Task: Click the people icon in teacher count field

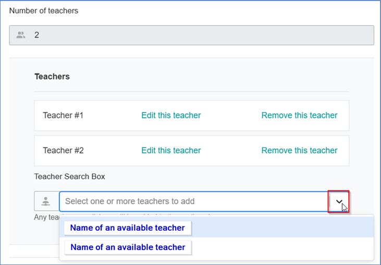Action: (x=21, y=35)
